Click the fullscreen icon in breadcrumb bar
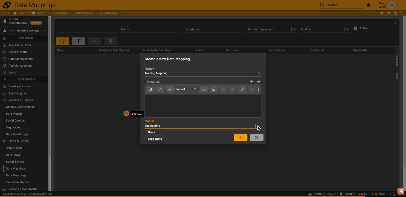This screenshot has width=406, height=197. pos(403,13)
